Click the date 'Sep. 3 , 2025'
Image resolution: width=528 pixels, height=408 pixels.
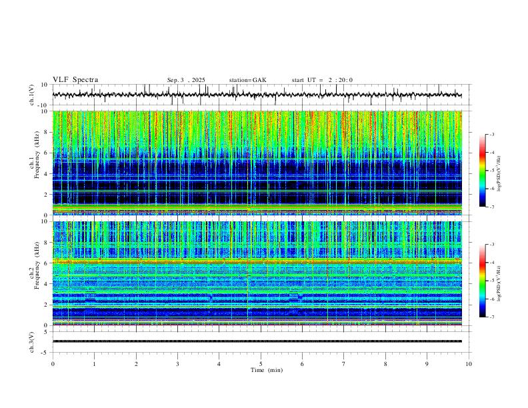[x=186, y=80]
